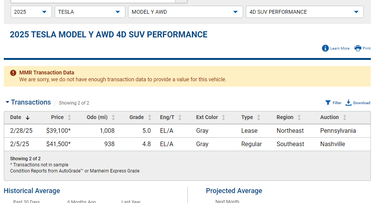
Task: Click the $41,500* price cell
Action: click(58, 144)
